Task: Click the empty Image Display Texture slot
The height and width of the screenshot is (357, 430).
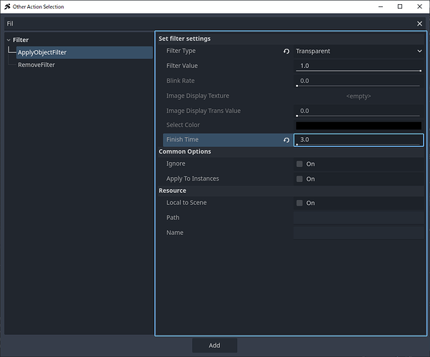Action: (359, 96)
